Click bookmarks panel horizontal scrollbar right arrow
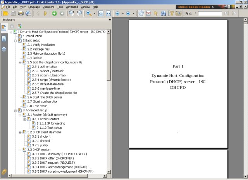This screenshot has width=248, height=180. click(x=105, y=176)
